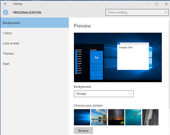
Task: Close the Settings window
Action: pyautogui.click(x=166, y=4)
